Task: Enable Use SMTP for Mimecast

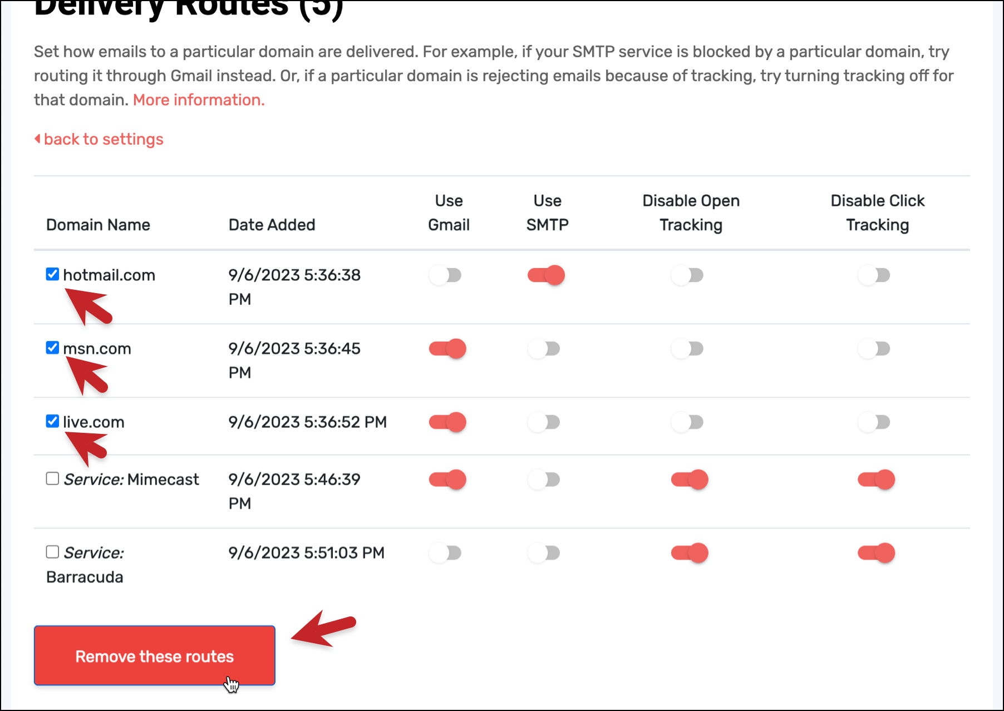Action: [x=544, y=479]
